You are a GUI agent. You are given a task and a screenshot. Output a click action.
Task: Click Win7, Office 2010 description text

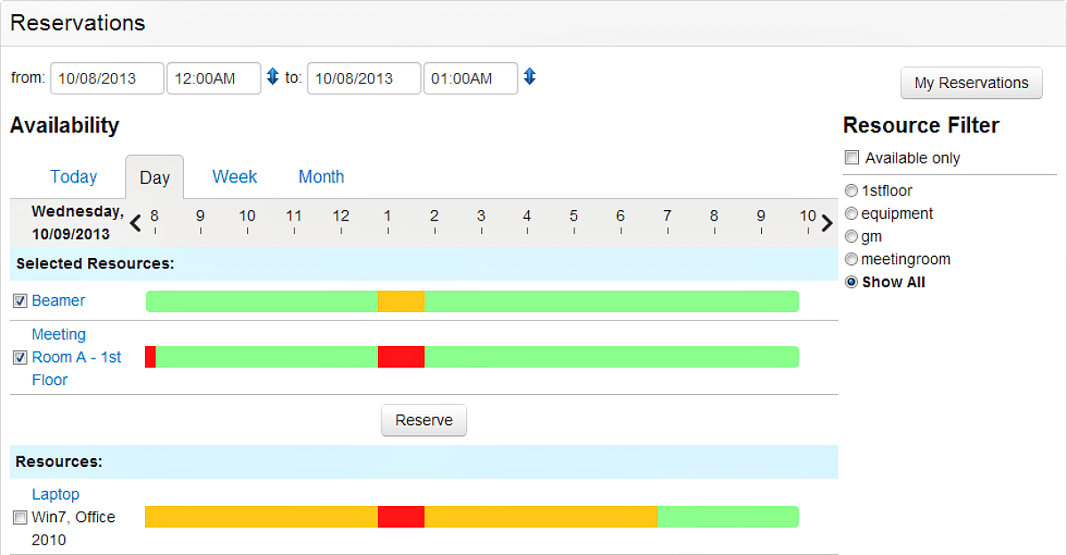(74, 528)
